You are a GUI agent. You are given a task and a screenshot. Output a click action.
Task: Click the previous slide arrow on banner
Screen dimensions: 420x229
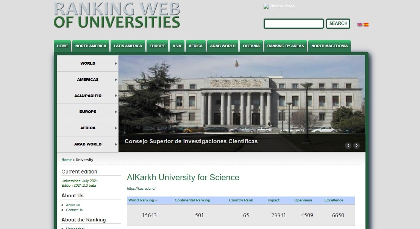coord(348,145)
